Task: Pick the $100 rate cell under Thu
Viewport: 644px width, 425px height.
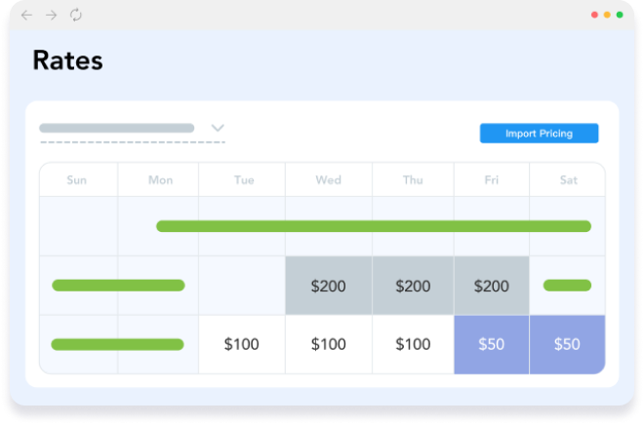Action: [413, 345]
